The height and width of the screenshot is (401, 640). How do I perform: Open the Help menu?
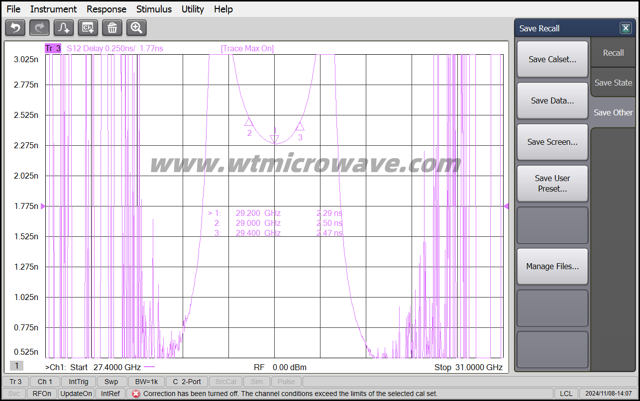coord(223,9)
